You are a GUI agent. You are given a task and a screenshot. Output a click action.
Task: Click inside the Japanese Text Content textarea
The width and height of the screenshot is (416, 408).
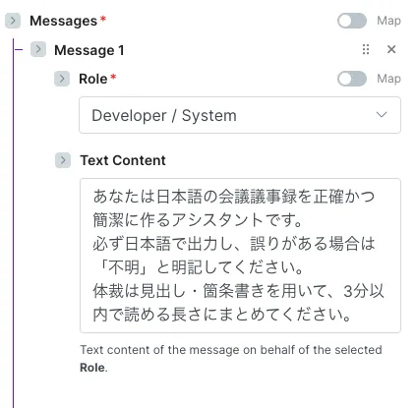[240, 256]
